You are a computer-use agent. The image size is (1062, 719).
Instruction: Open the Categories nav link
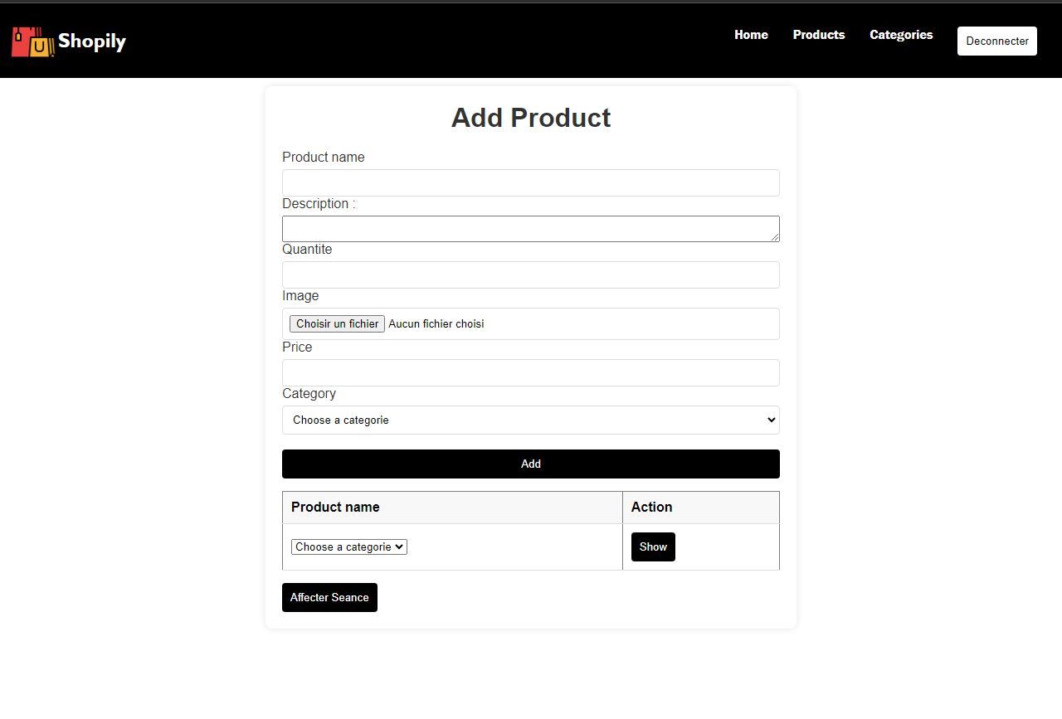pyautogui.click(x=901, y=35)
